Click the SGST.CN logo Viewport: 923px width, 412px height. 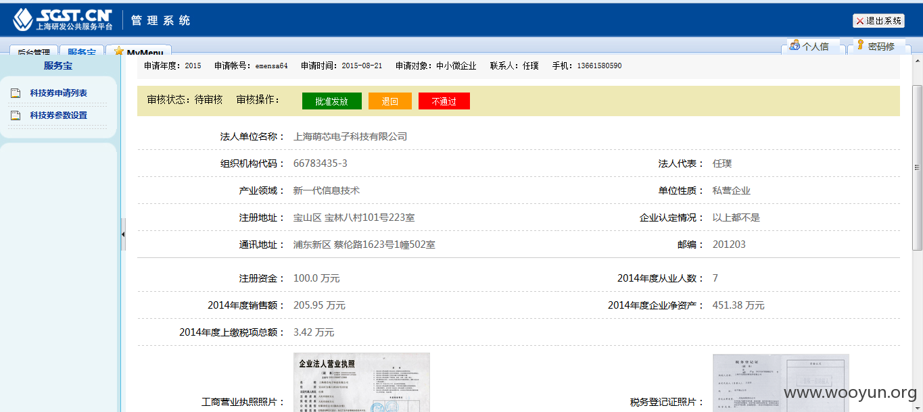click(x=62, y=19)
